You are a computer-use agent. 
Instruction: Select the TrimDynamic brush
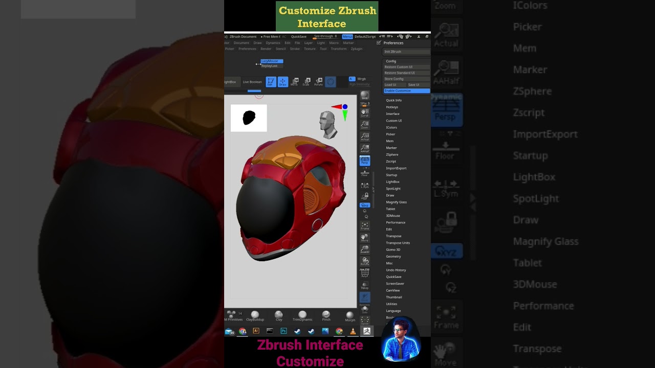point(302,316)
